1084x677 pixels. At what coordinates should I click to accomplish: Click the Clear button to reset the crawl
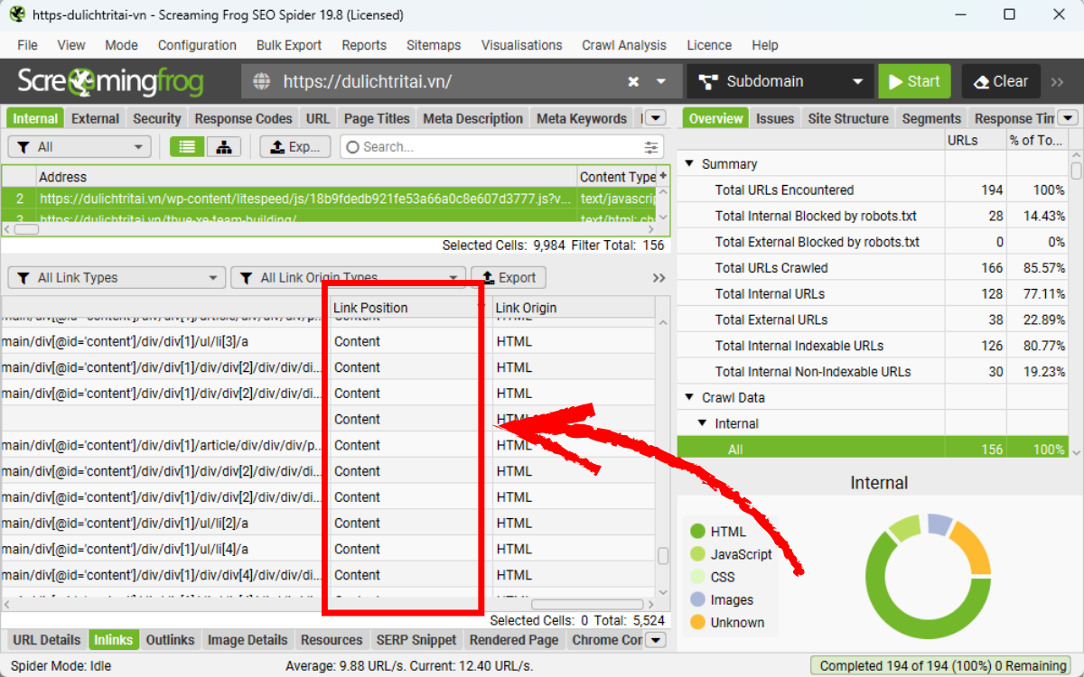1001,80
